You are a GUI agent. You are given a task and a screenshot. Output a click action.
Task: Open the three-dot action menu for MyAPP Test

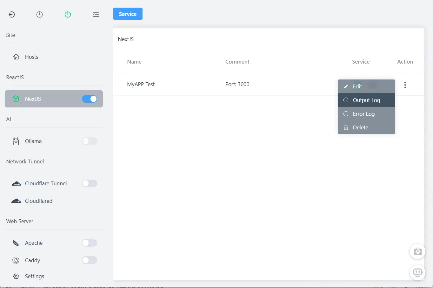[405, 85]
